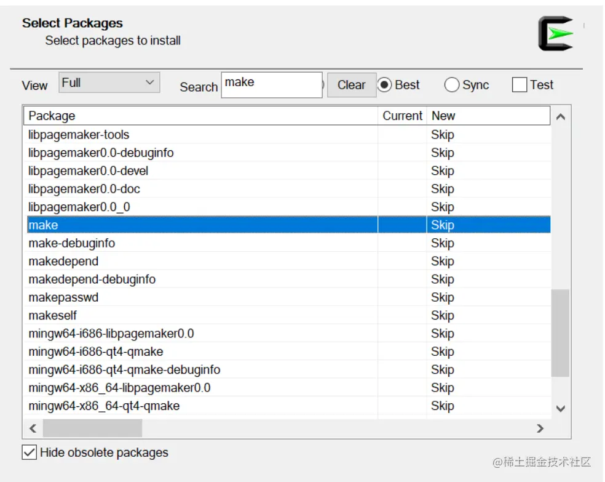Viewport: 605px width, 482px height.
Task: Select the Best radio button
Action: pos(385,85)
